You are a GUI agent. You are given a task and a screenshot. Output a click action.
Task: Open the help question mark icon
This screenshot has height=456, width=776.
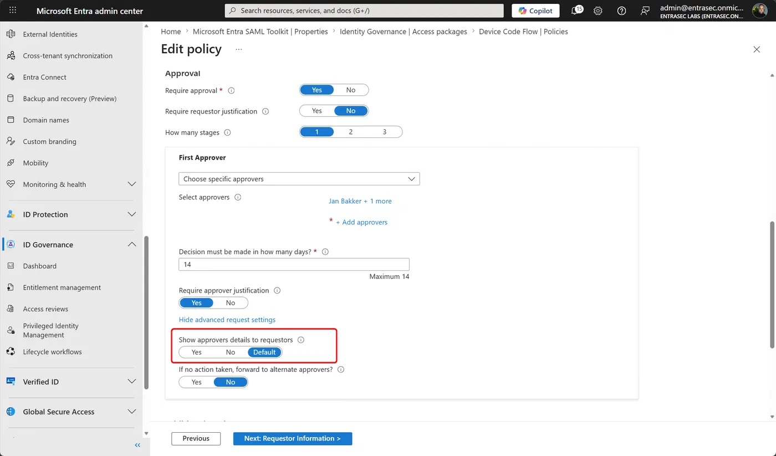[x=621, y=11]
